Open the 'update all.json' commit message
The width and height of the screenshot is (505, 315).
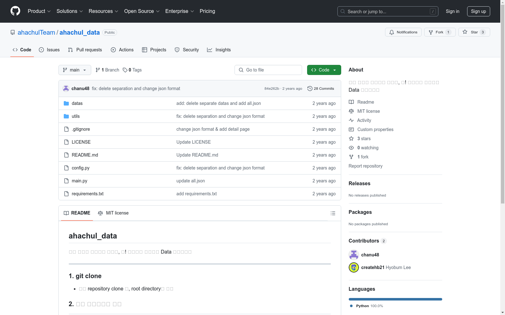pyautogui.click(x=191, y=181)
